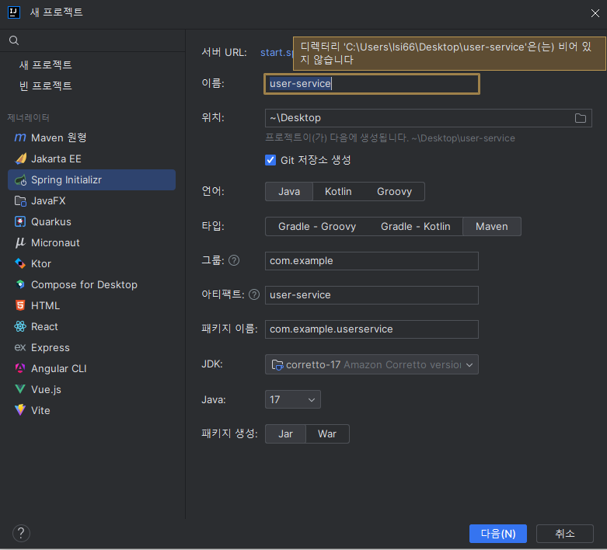The image size is (607, 550).
Task: Select the Jakarta EE generator
Action: tap(92, 158)
